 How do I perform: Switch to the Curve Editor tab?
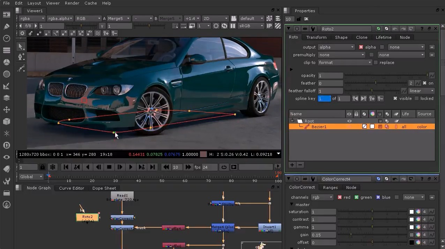[x=72, y=188]
